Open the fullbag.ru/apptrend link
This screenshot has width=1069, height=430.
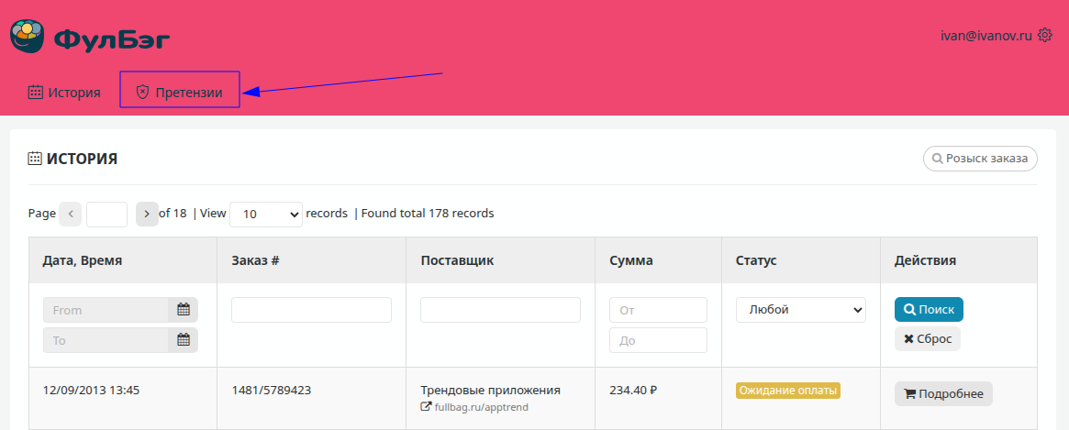(481, 407)
